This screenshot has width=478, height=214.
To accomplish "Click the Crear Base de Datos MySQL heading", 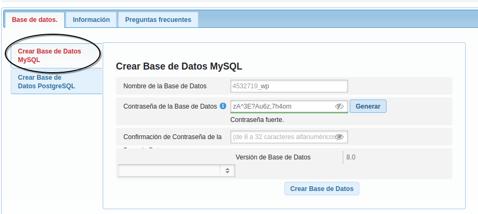I will 179,66.
